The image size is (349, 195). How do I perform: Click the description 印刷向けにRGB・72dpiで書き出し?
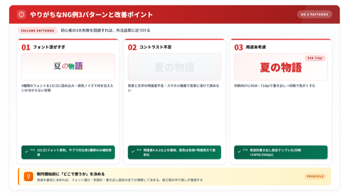275,86
